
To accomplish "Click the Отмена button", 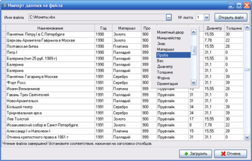I will (230, 154).
